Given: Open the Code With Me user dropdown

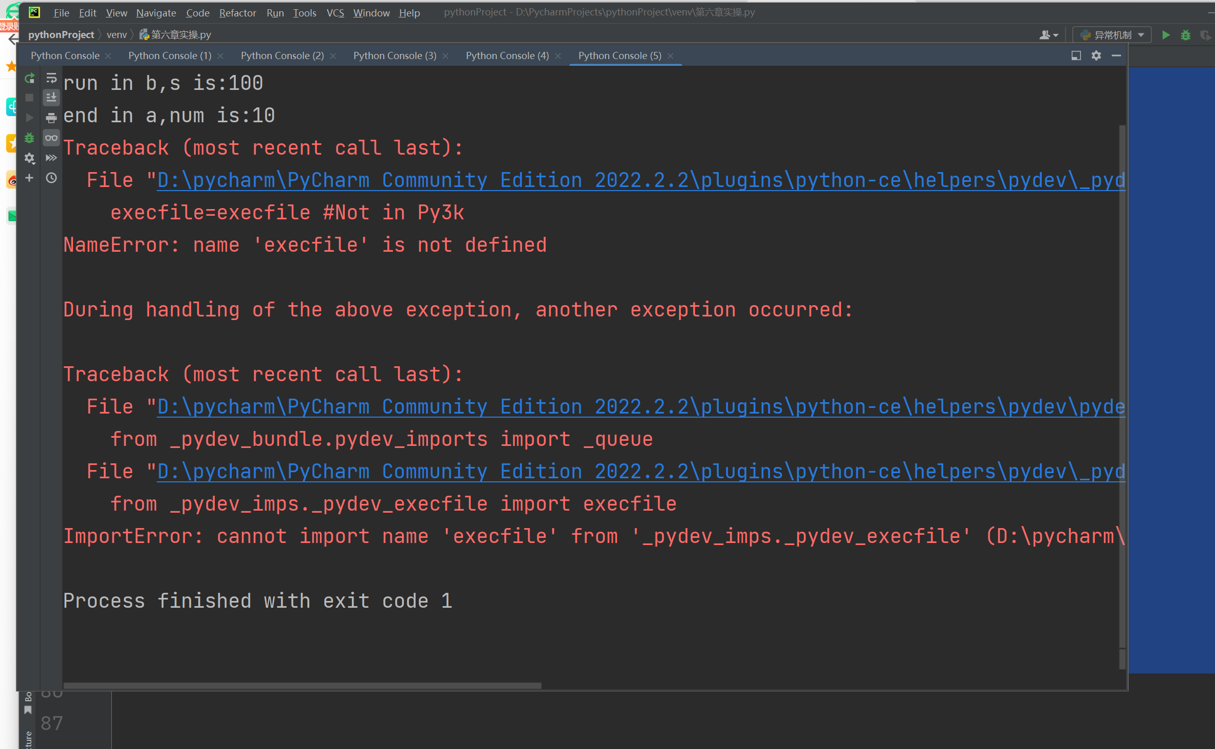Looking at the screenshot, I should [1049, 35].
